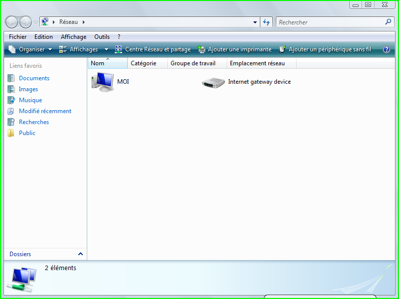
Task: Click the Forward navigation arrow
Action: click(26, 22)
